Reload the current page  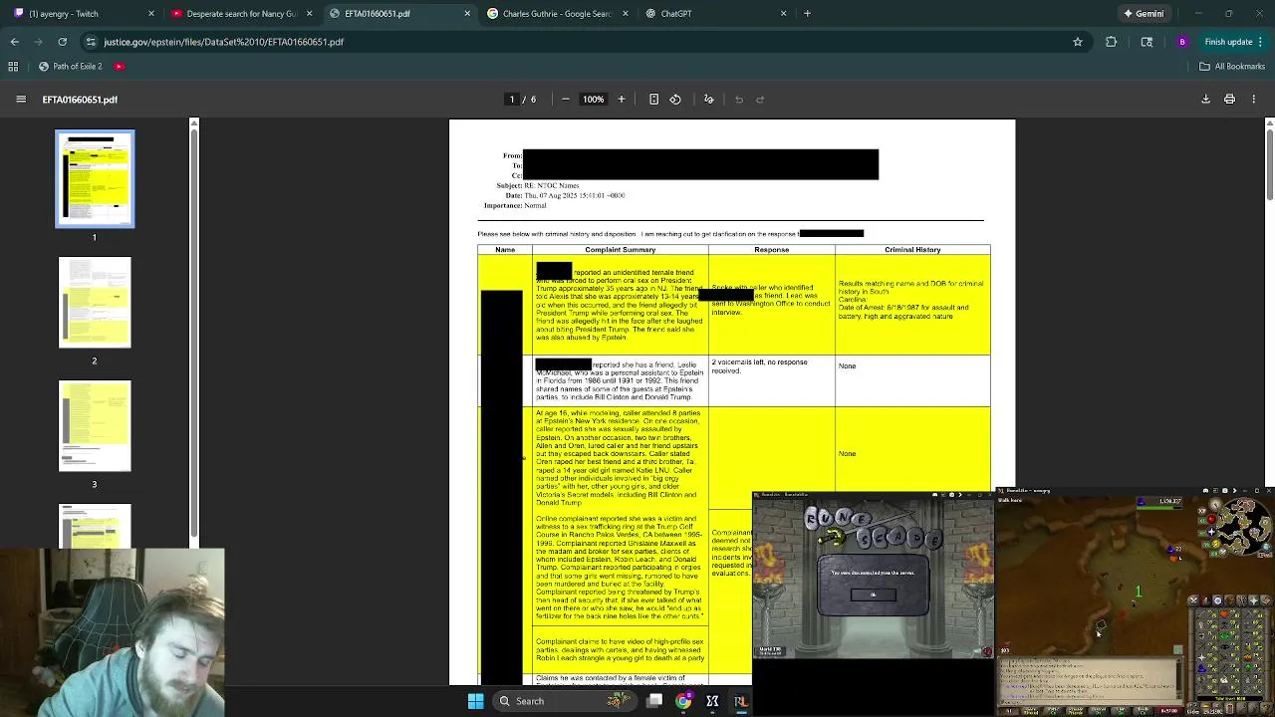(62, 42)
